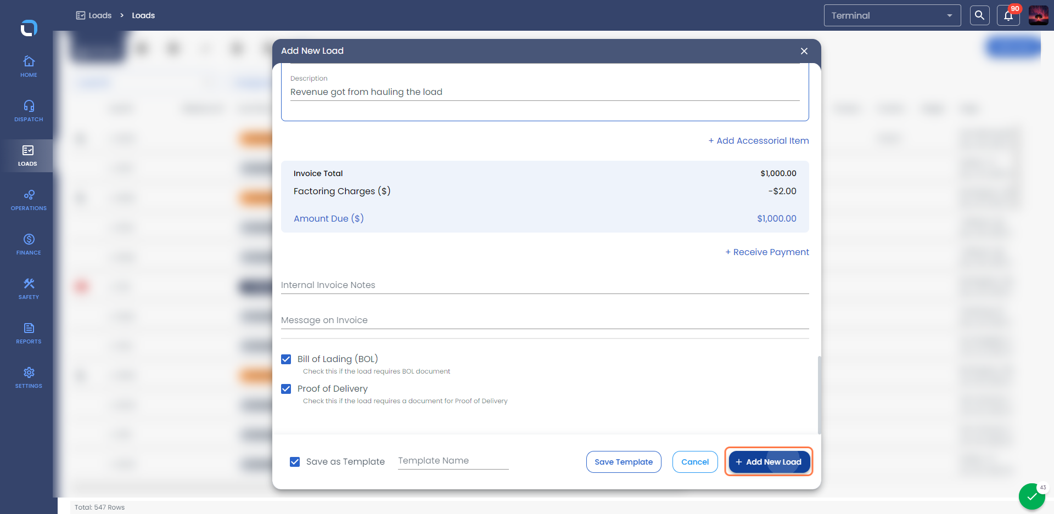Viewport: 1054px width, 514px height.
Task: Open notifications bell with 90 badge
Action: coord(1008,15)
